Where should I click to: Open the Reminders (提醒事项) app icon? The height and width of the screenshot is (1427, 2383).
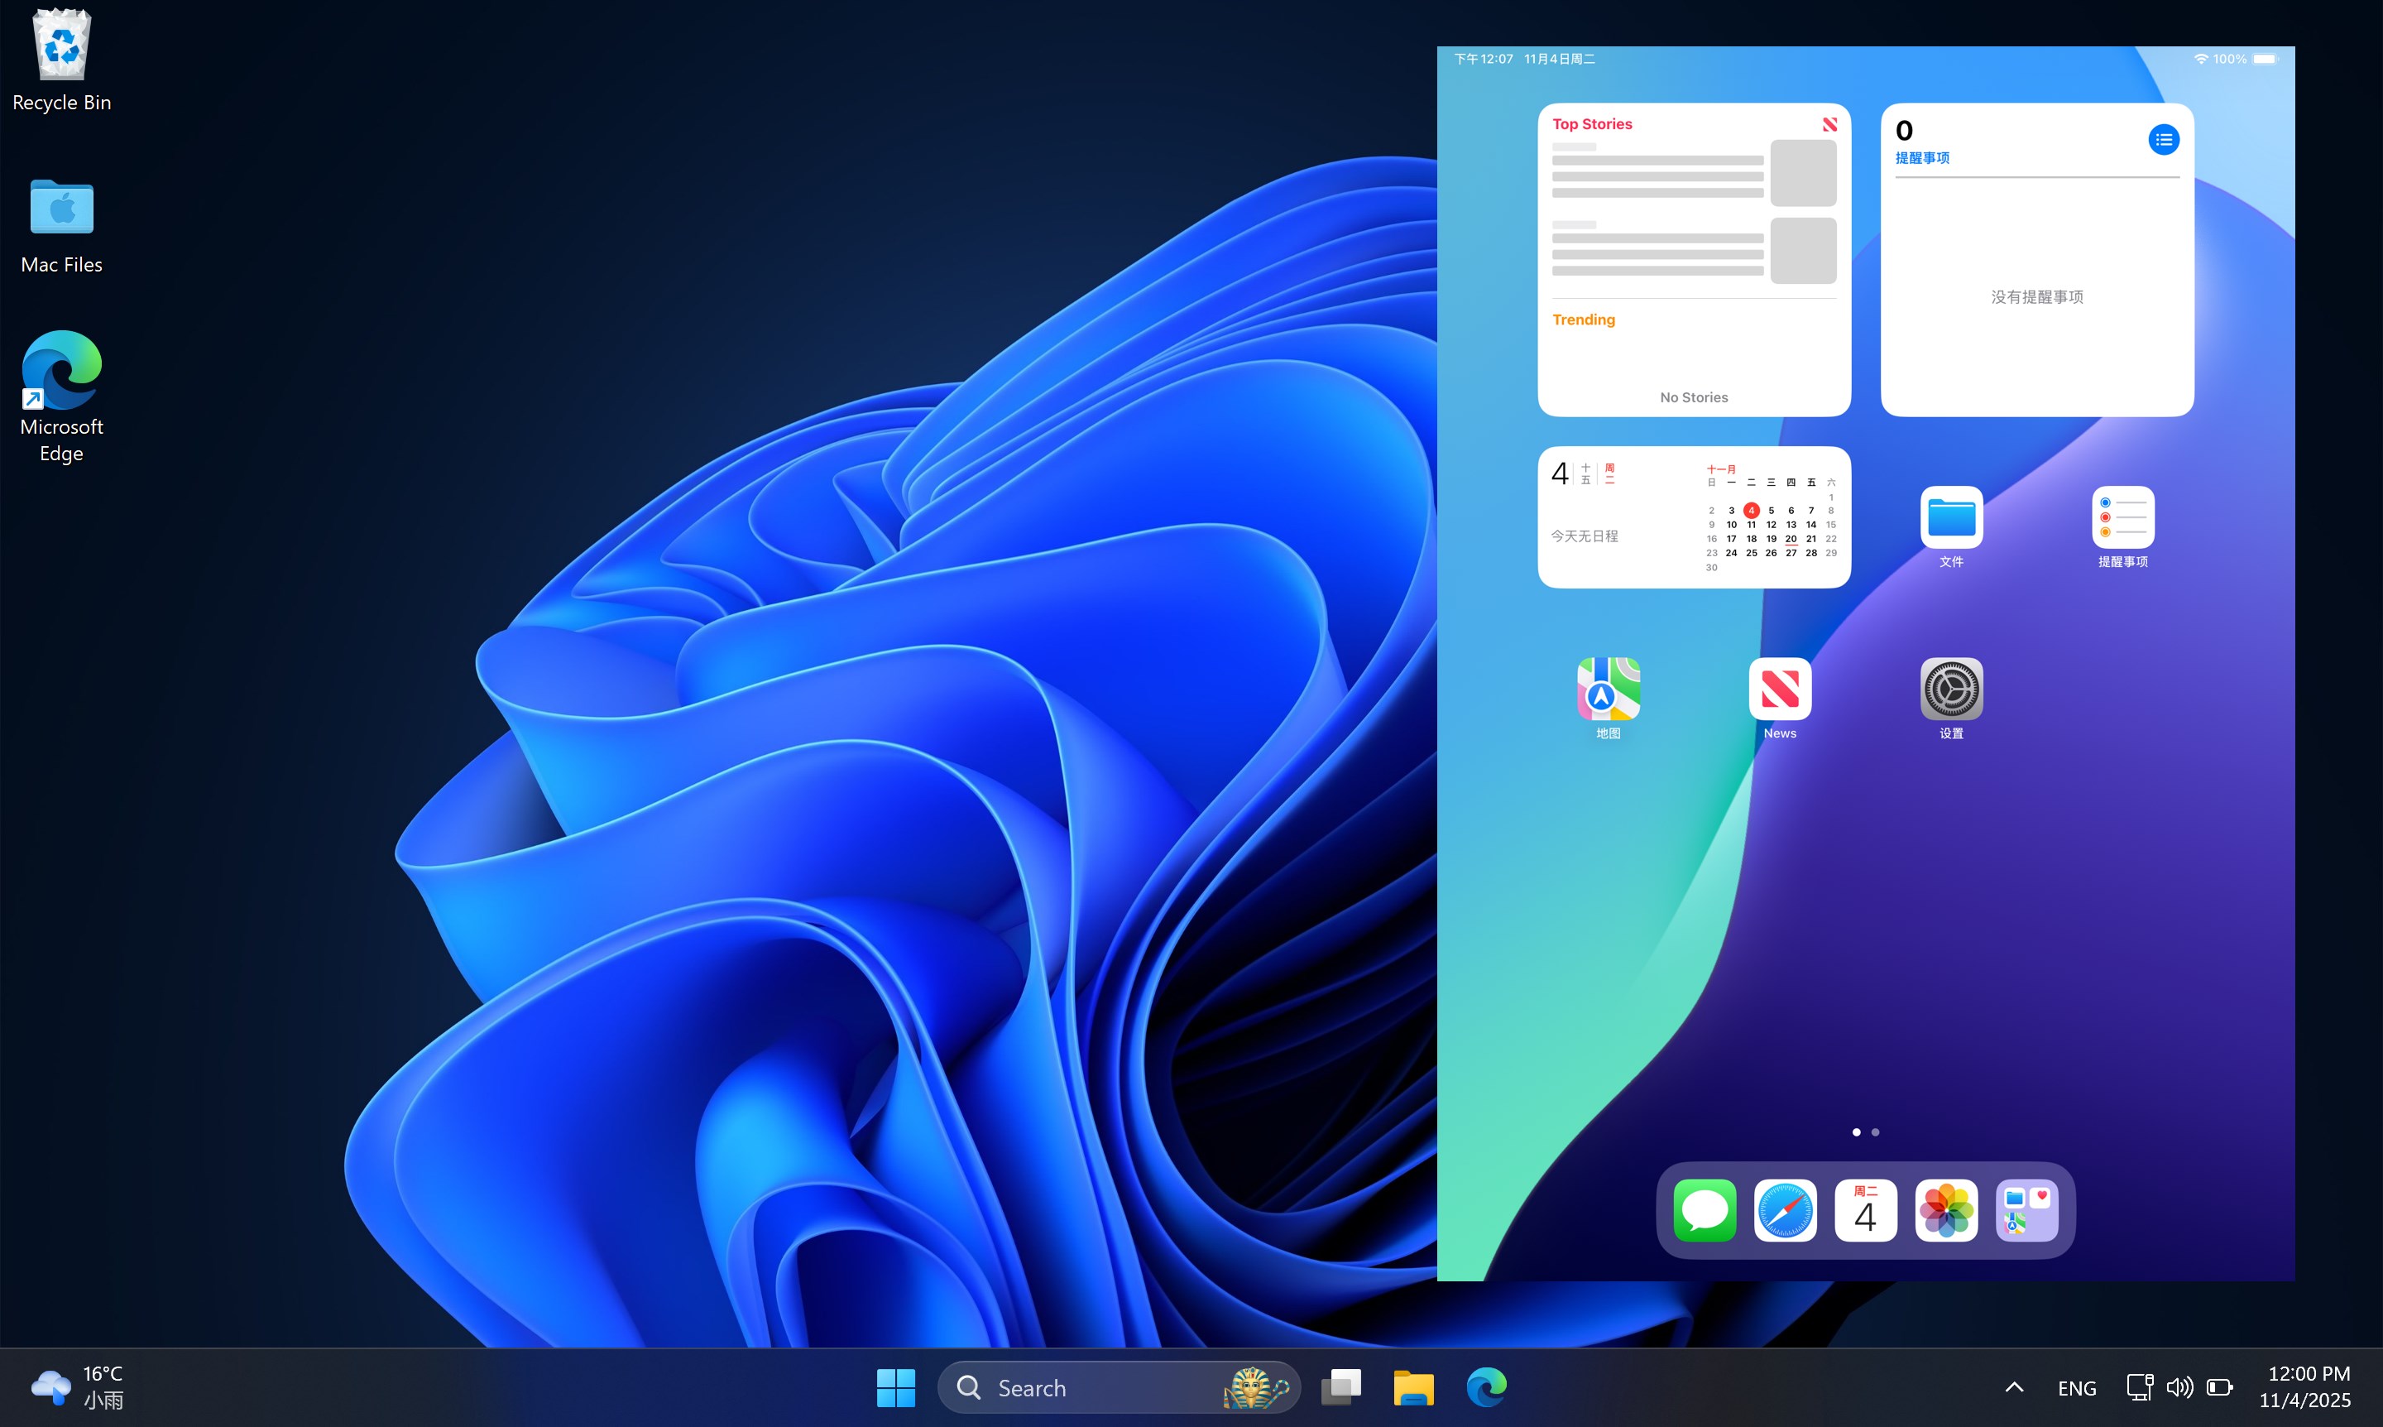[2123, 520]
